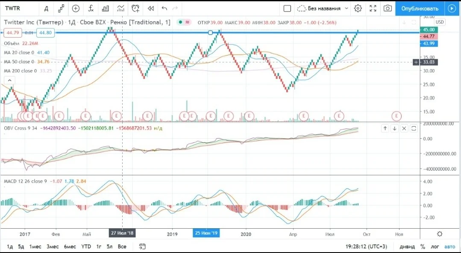Image resolution: width=461 pixels, height=253 pixels.
Task: Open the USD currency selector
Action: click(x=440, y=22)
